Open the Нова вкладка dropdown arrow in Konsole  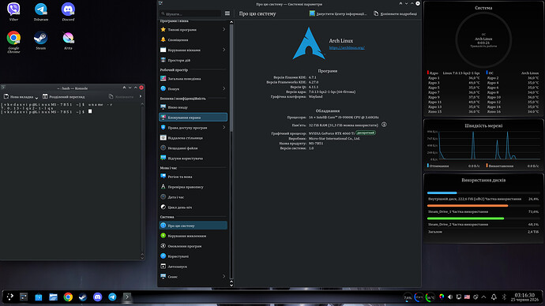(x=36, y=98)
